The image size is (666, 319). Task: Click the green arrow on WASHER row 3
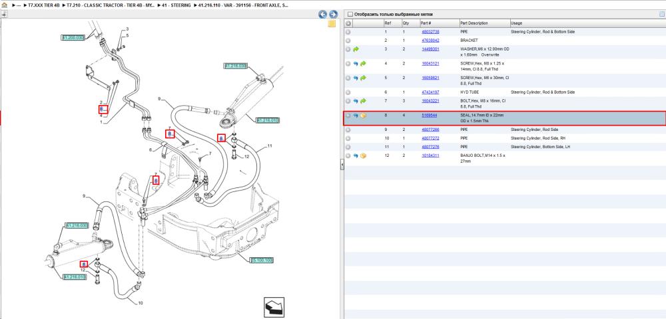click(x=356, y=50)
